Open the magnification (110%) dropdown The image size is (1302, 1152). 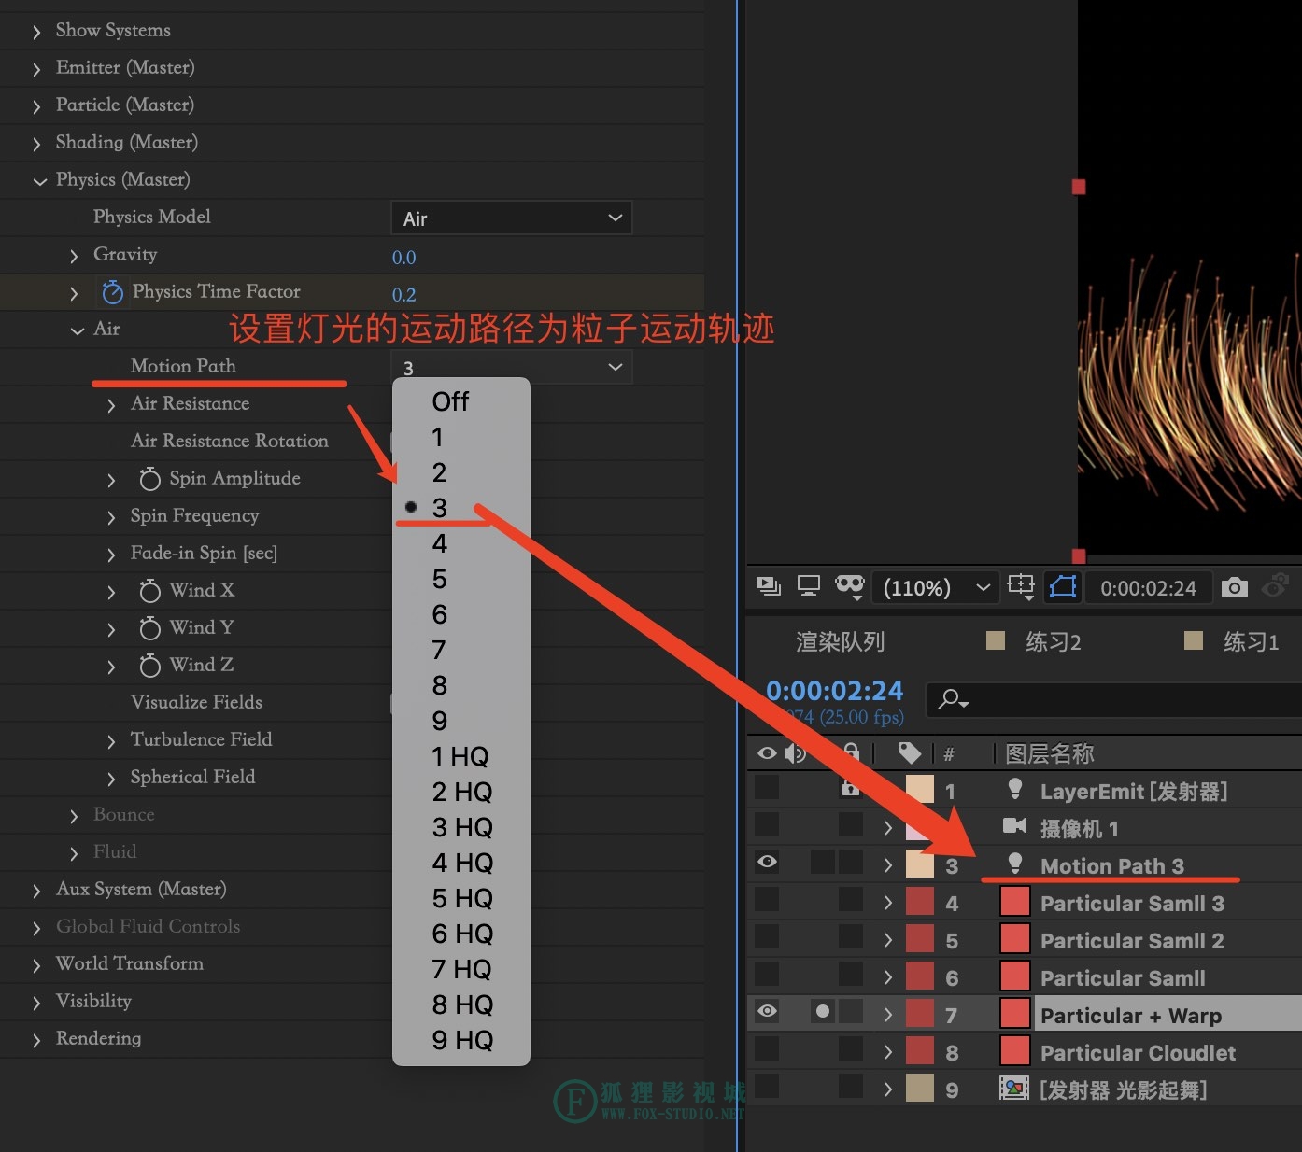tap(935, 587)
